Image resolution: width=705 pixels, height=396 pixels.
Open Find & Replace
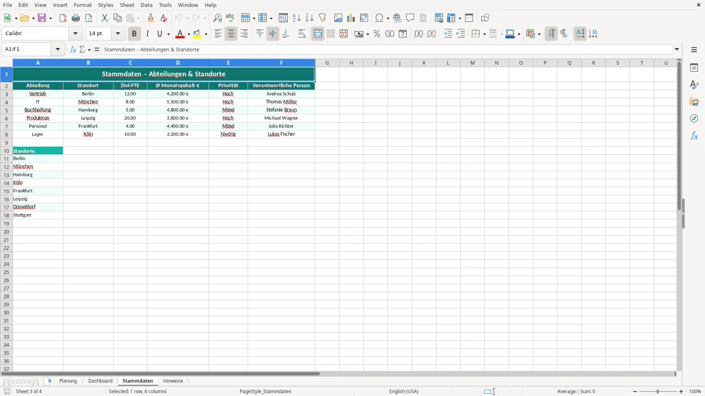[x=217, y=18]
